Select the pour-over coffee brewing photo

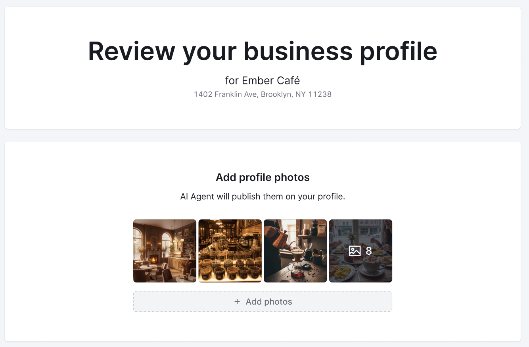(295, 251)
